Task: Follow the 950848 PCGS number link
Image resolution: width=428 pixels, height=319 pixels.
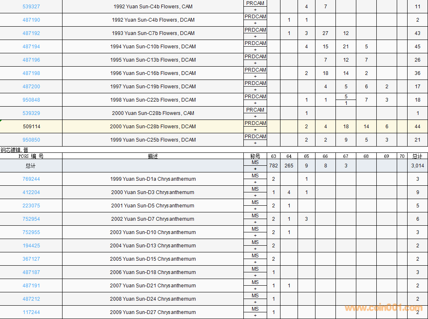Action: tap(31, 100)
